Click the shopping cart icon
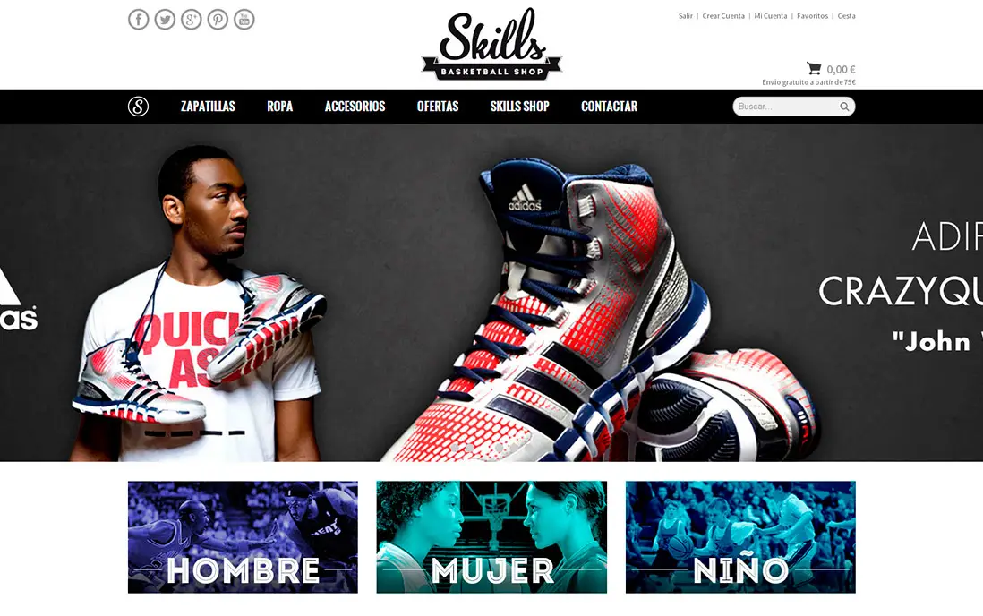This screenshot has width=983, height=616. pyautogui.click(x=814, y=68)
